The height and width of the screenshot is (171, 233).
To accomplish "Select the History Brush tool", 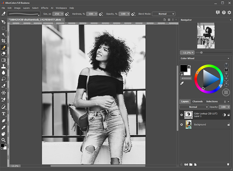I will click(x=3, y=86).
